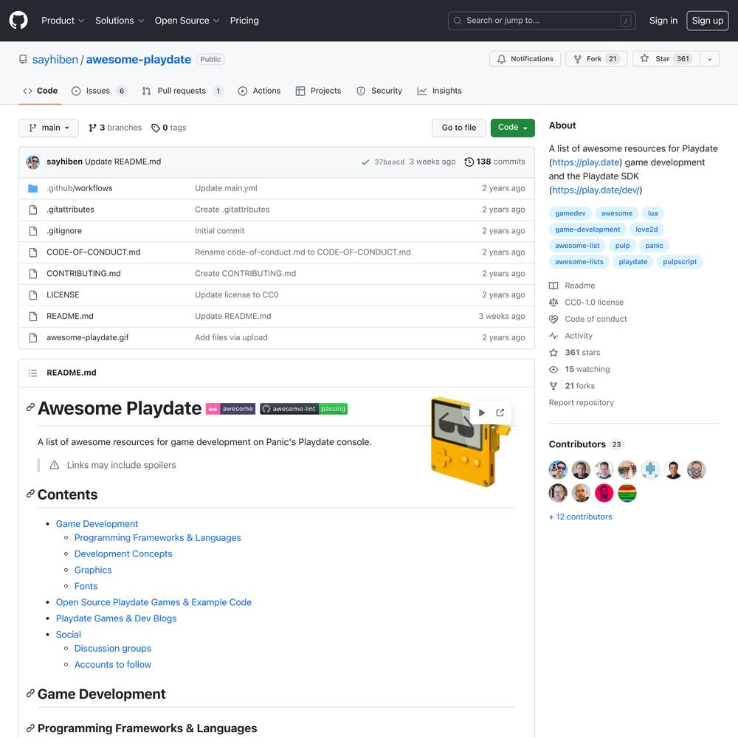
Task: Check the commit status checkmark icon
Action: tap(365, 162)
